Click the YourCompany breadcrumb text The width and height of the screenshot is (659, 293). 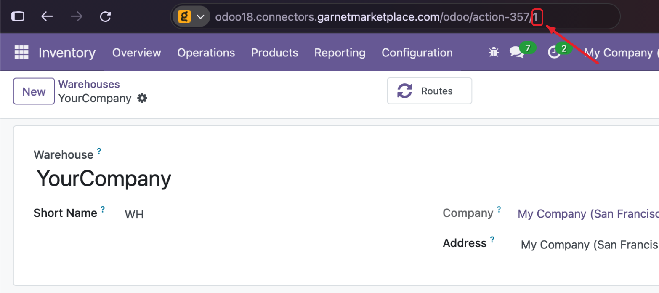click(x=95, y=99)
